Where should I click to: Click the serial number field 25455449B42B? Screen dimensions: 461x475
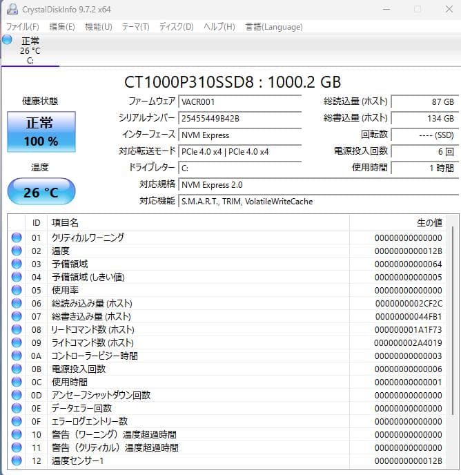pyautogui.click(x=240, y=119)
